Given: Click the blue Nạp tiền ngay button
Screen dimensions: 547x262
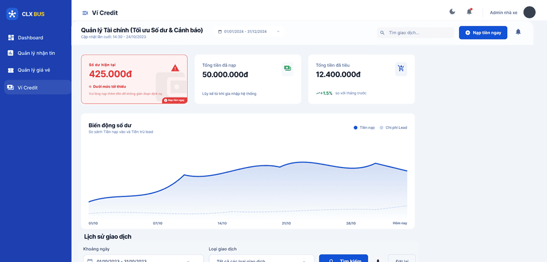Looking at the screenshot, I should pyautogui.click(x=483, y=33).
